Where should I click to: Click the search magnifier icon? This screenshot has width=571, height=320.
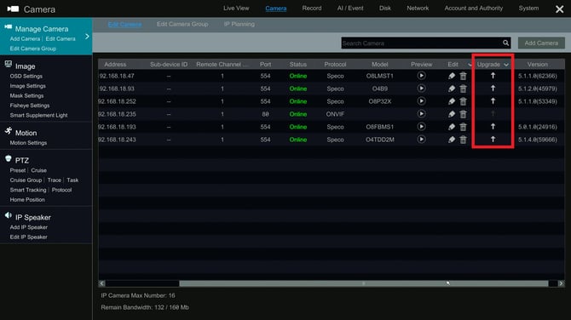click(506, 43)
